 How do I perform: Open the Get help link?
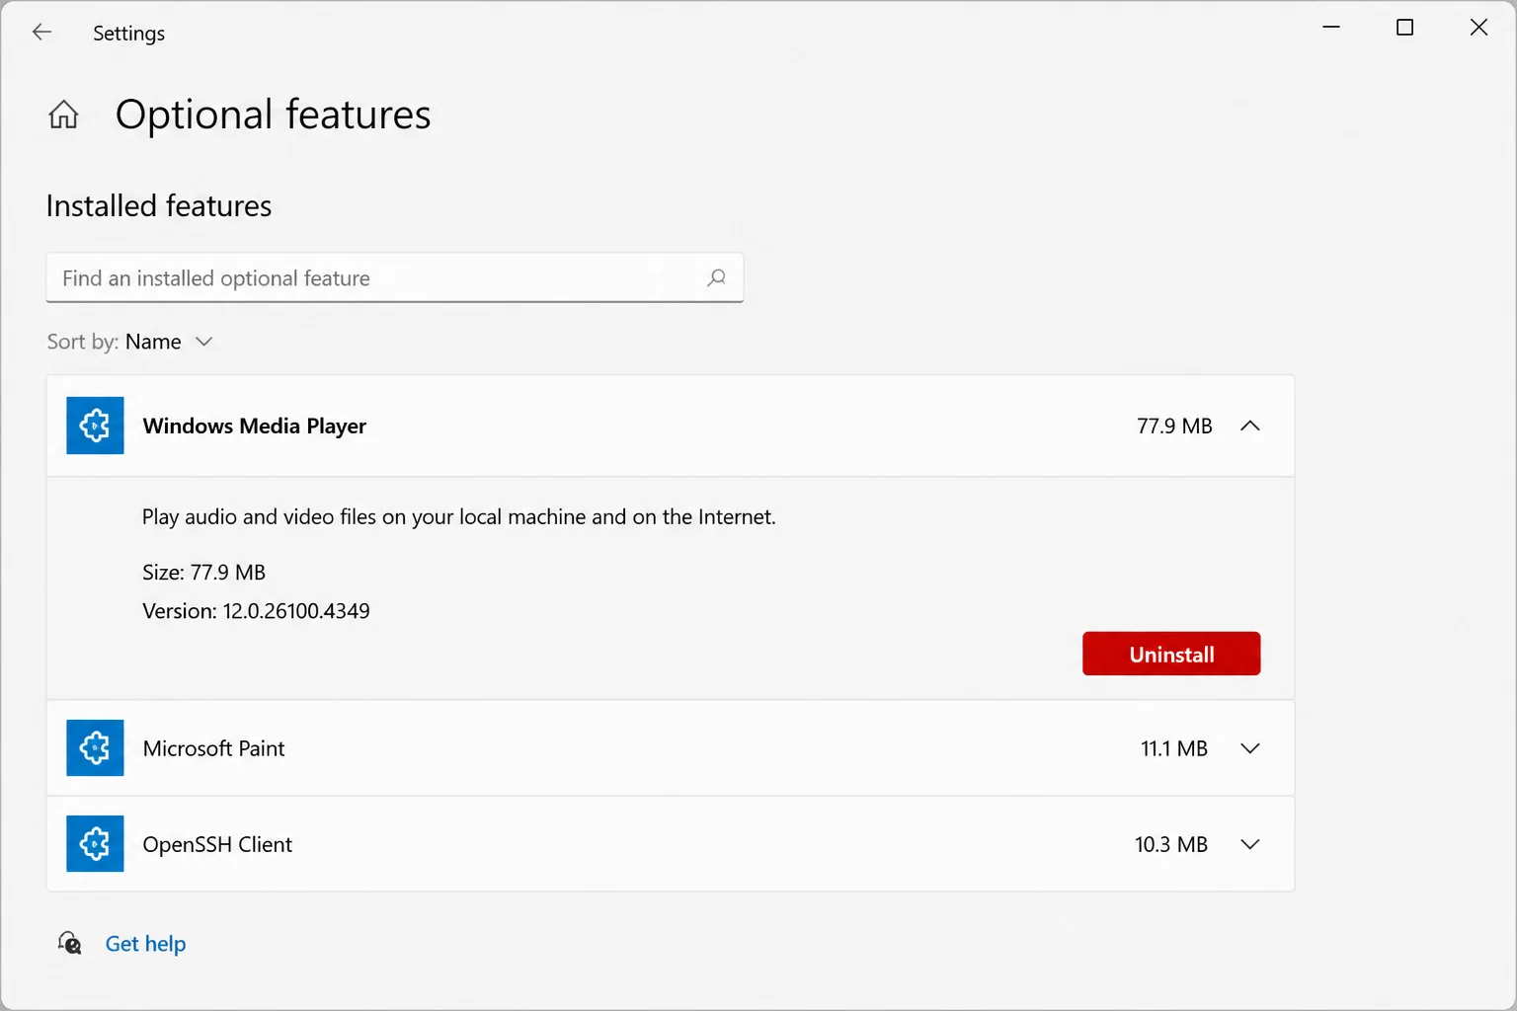tap(145, 944)
